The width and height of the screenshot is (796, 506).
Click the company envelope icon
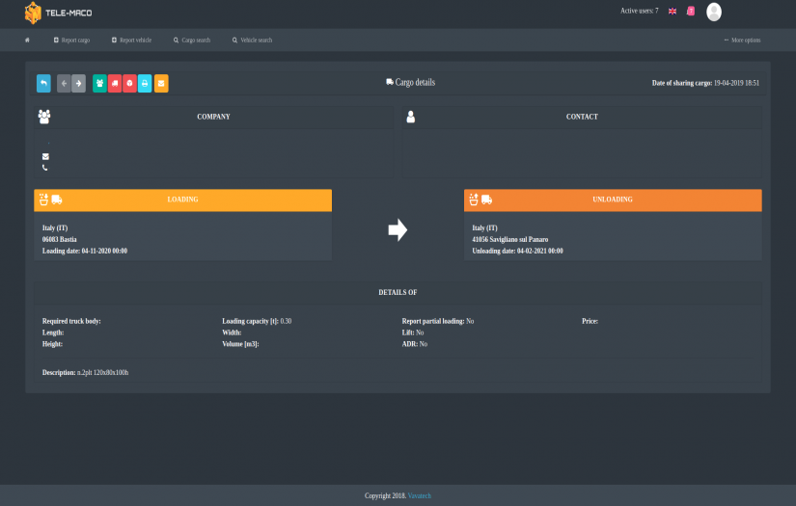45,157
